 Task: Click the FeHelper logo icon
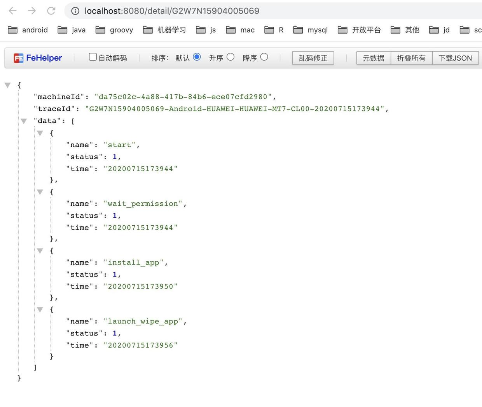point(18,58)
